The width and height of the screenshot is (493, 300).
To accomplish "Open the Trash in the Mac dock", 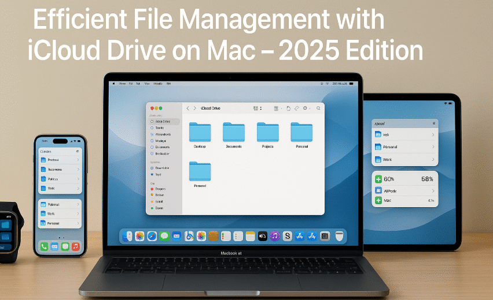I will pyautogui.click(x=339, y=236).
